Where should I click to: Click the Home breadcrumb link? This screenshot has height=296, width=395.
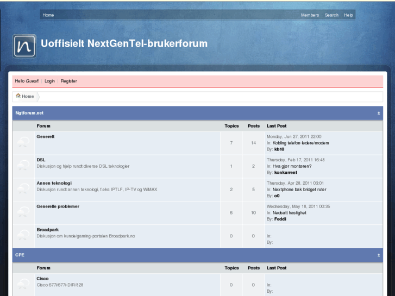pos(28,96)
